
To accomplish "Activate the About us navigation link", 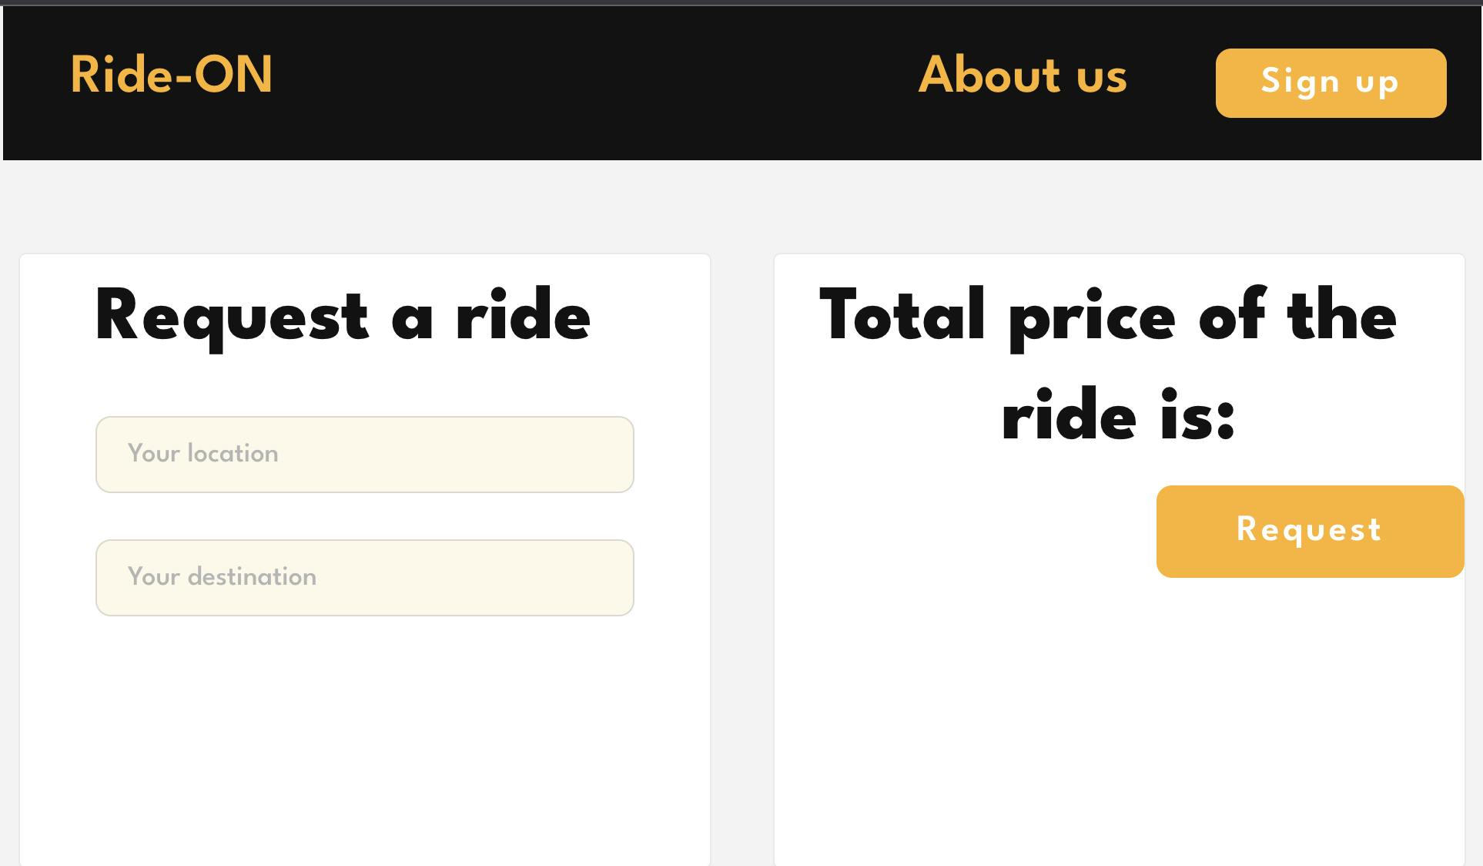I will [x=1023, y=76].
